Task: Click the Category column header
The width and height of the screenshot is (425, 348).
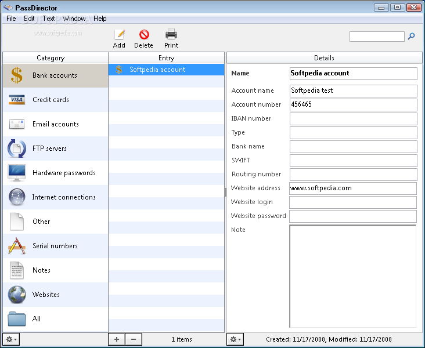Action: click(55, 57)
